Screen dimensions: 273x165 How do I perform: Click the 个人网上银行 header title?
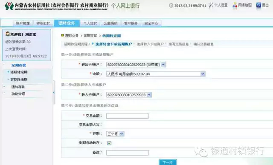[x=125, y=6]
